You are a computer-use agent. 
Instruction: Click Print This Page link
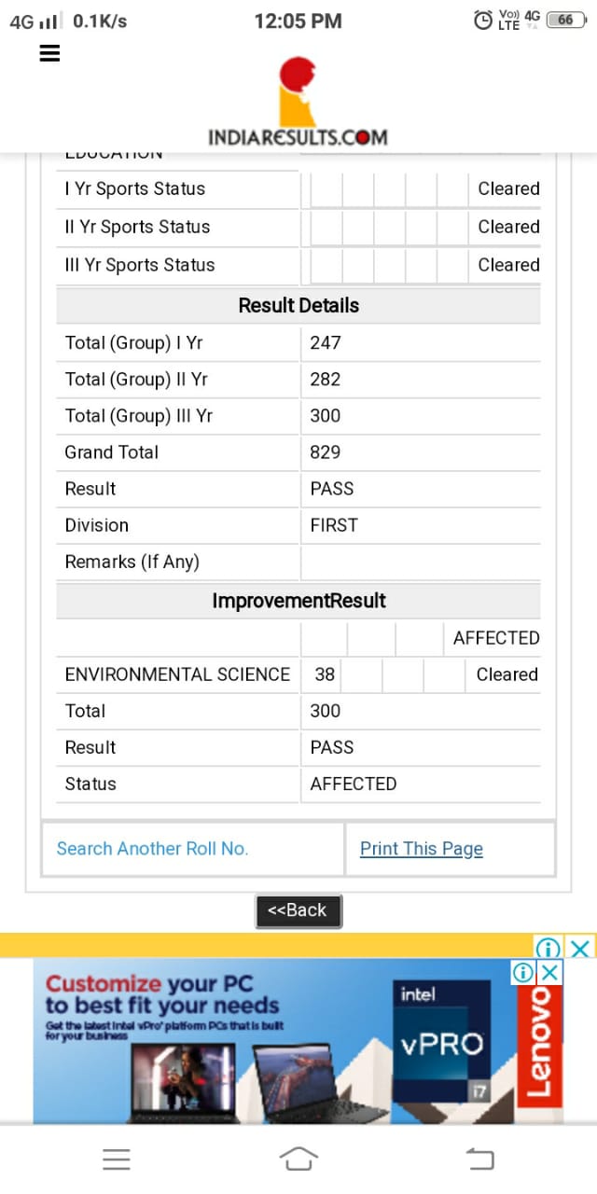coord(422,848)
